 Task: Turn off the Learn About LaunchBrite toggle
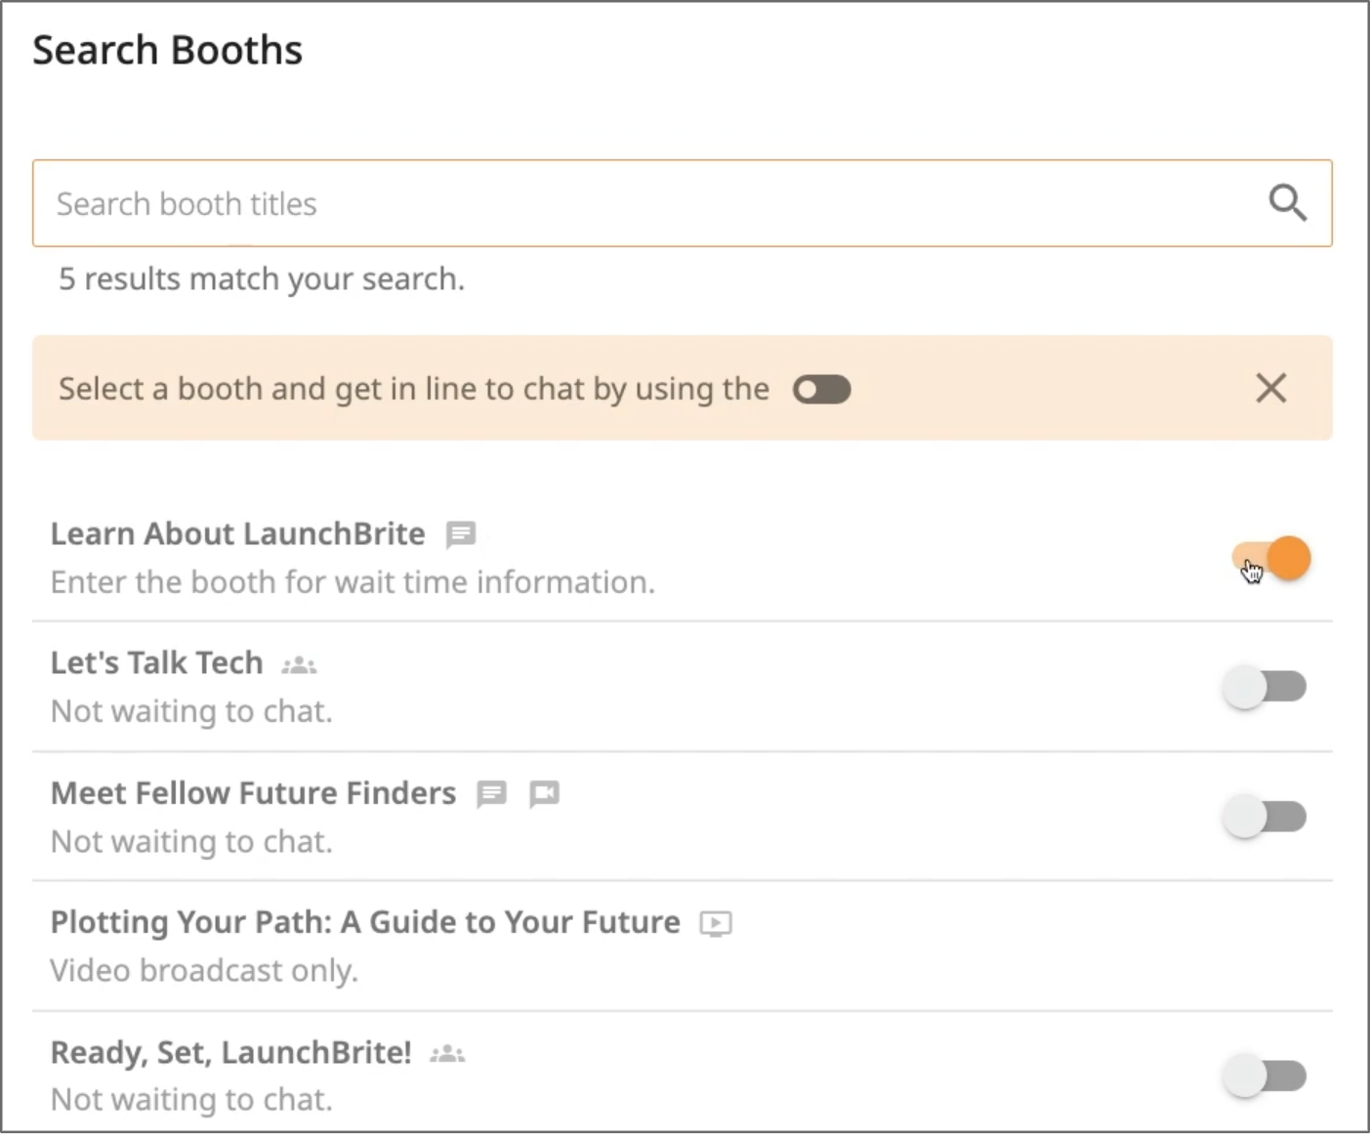tap(1270, 559)
